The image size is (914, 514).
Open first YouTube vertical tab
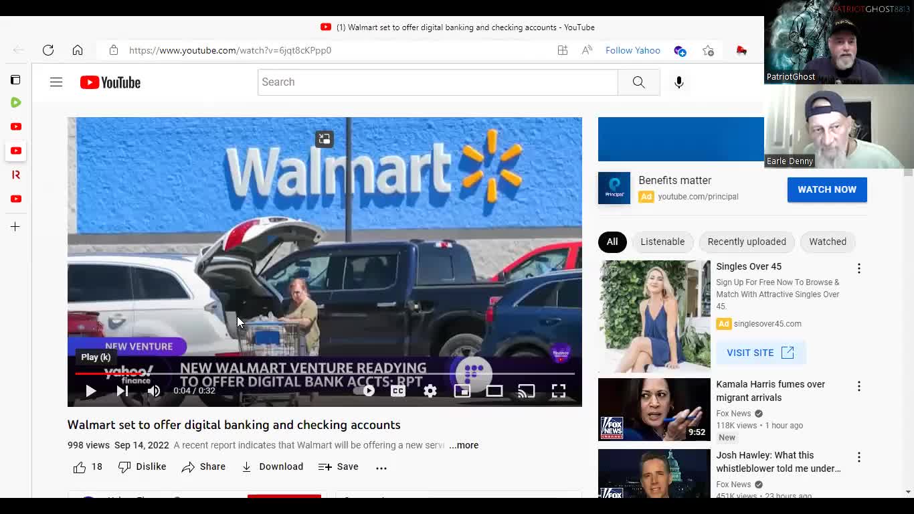(16, 126)
